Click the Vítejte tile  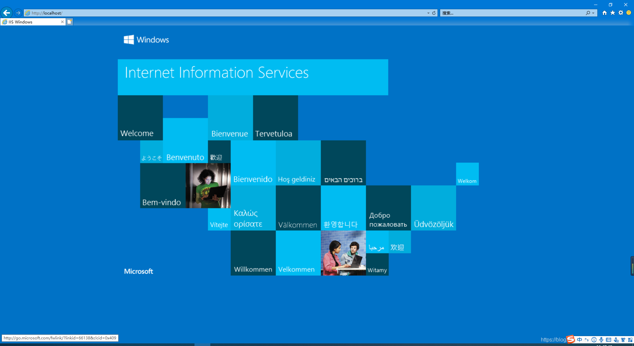219,219
